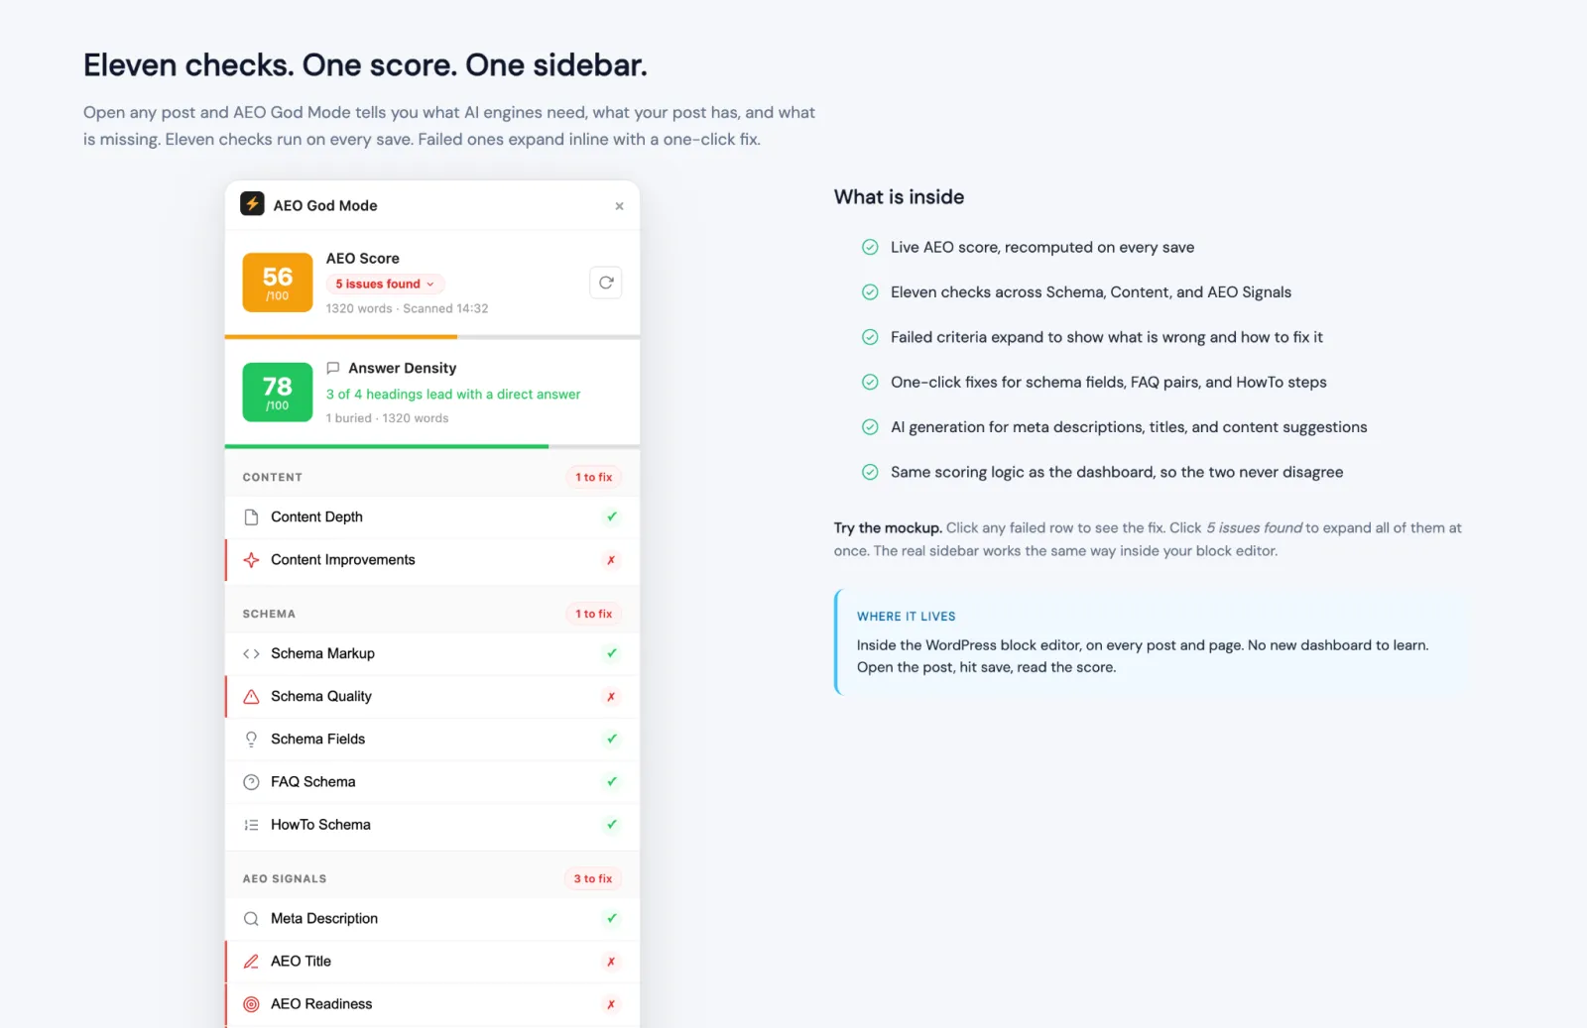Open the Schema Fields row
This screenshot has width=1587, height=1028.
432,739
